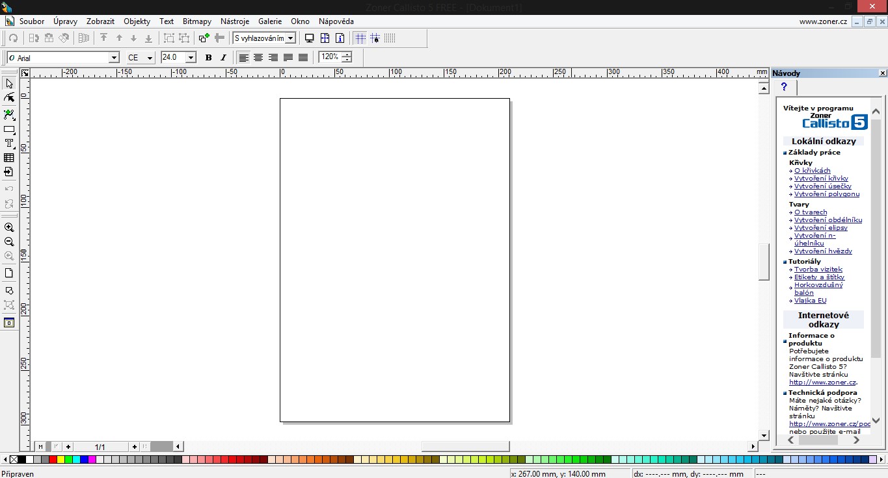The image size is (888, 478).
Task: Click the zoom out magnifier
Action: click(9, 242)
